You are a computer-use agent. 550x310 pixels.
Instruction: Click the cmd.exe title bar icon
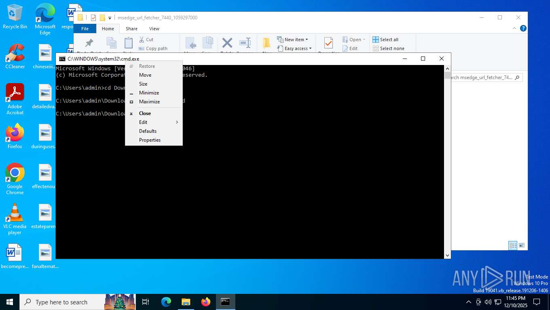[x=62, y=59]
